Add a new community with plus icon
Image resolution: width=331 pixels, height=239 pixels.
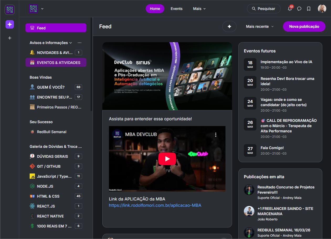(10, 38)
